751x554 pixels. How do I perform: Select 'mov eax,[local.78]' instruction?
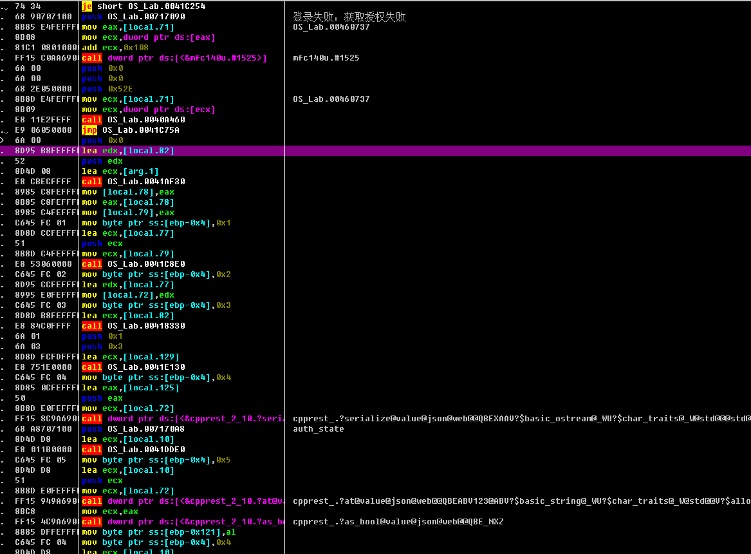click(x=128, y=202)
